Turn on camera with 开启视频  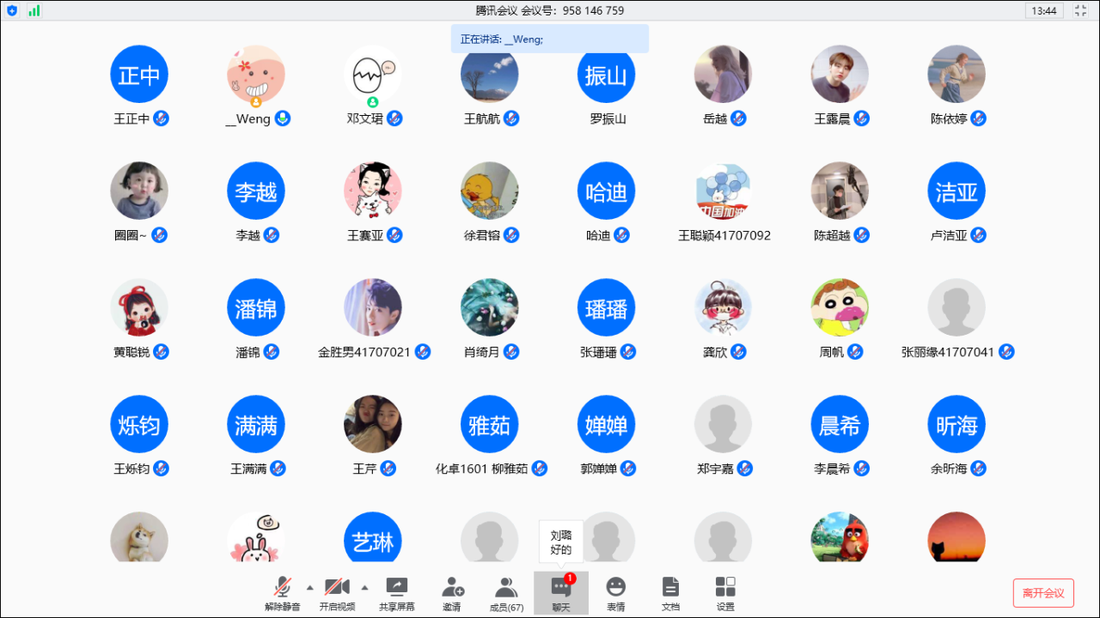click(337, 593)
